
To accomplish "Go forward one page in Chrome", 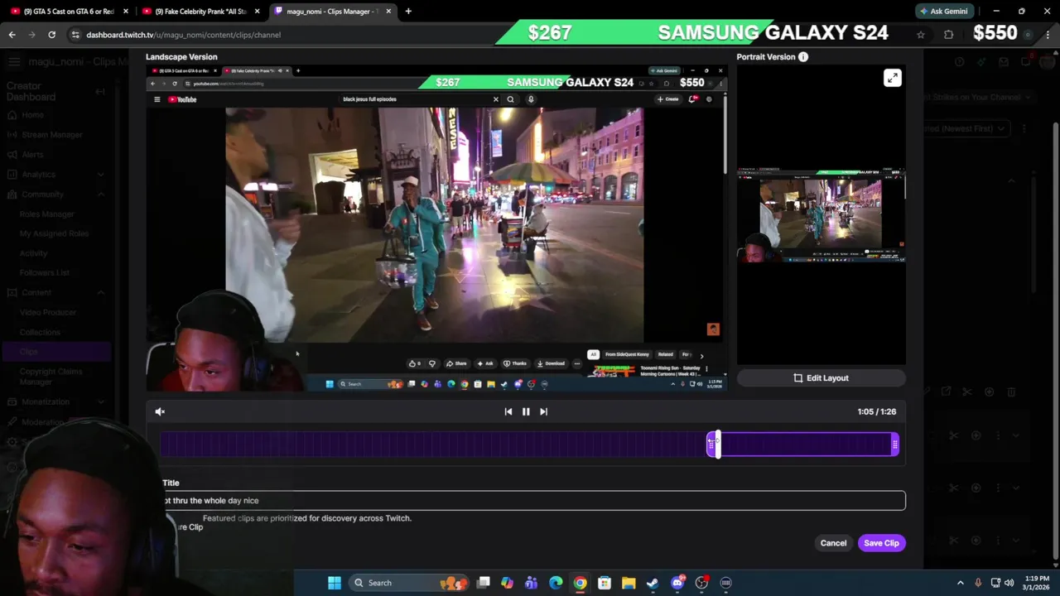I will coord(31,35).
